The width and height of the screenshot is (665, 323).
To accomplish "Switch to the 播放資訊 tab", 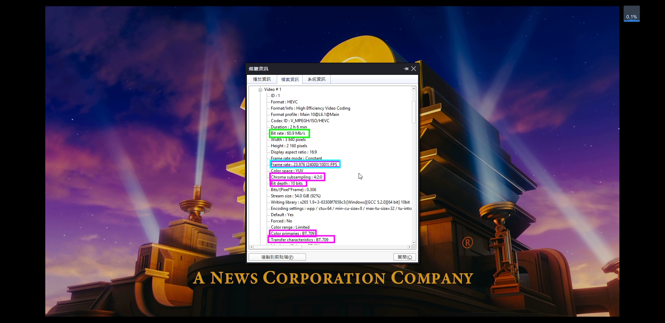I will [x=262, y=79].
